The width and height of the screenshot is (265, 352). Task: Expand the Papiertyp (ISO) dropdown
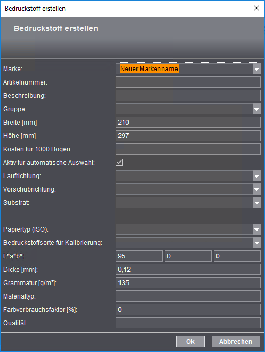(256, 229)
